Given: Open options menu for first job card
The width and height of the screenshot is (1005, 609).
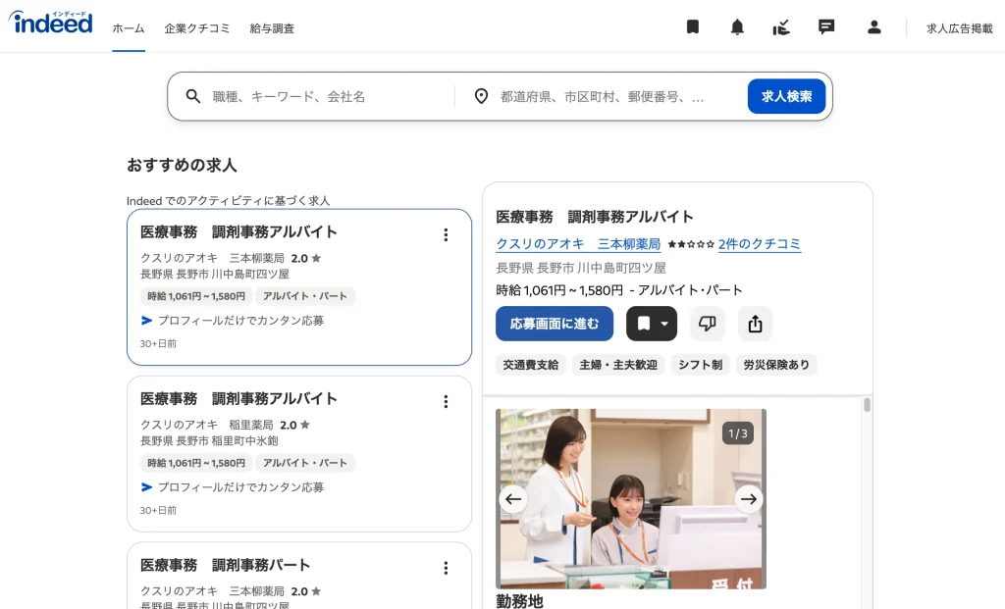Looking at the screenshot, I should [446, 234].
